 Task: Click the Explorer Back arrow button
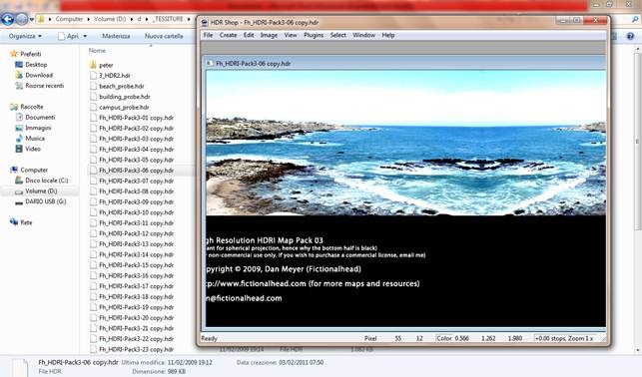tap(7, 19)
